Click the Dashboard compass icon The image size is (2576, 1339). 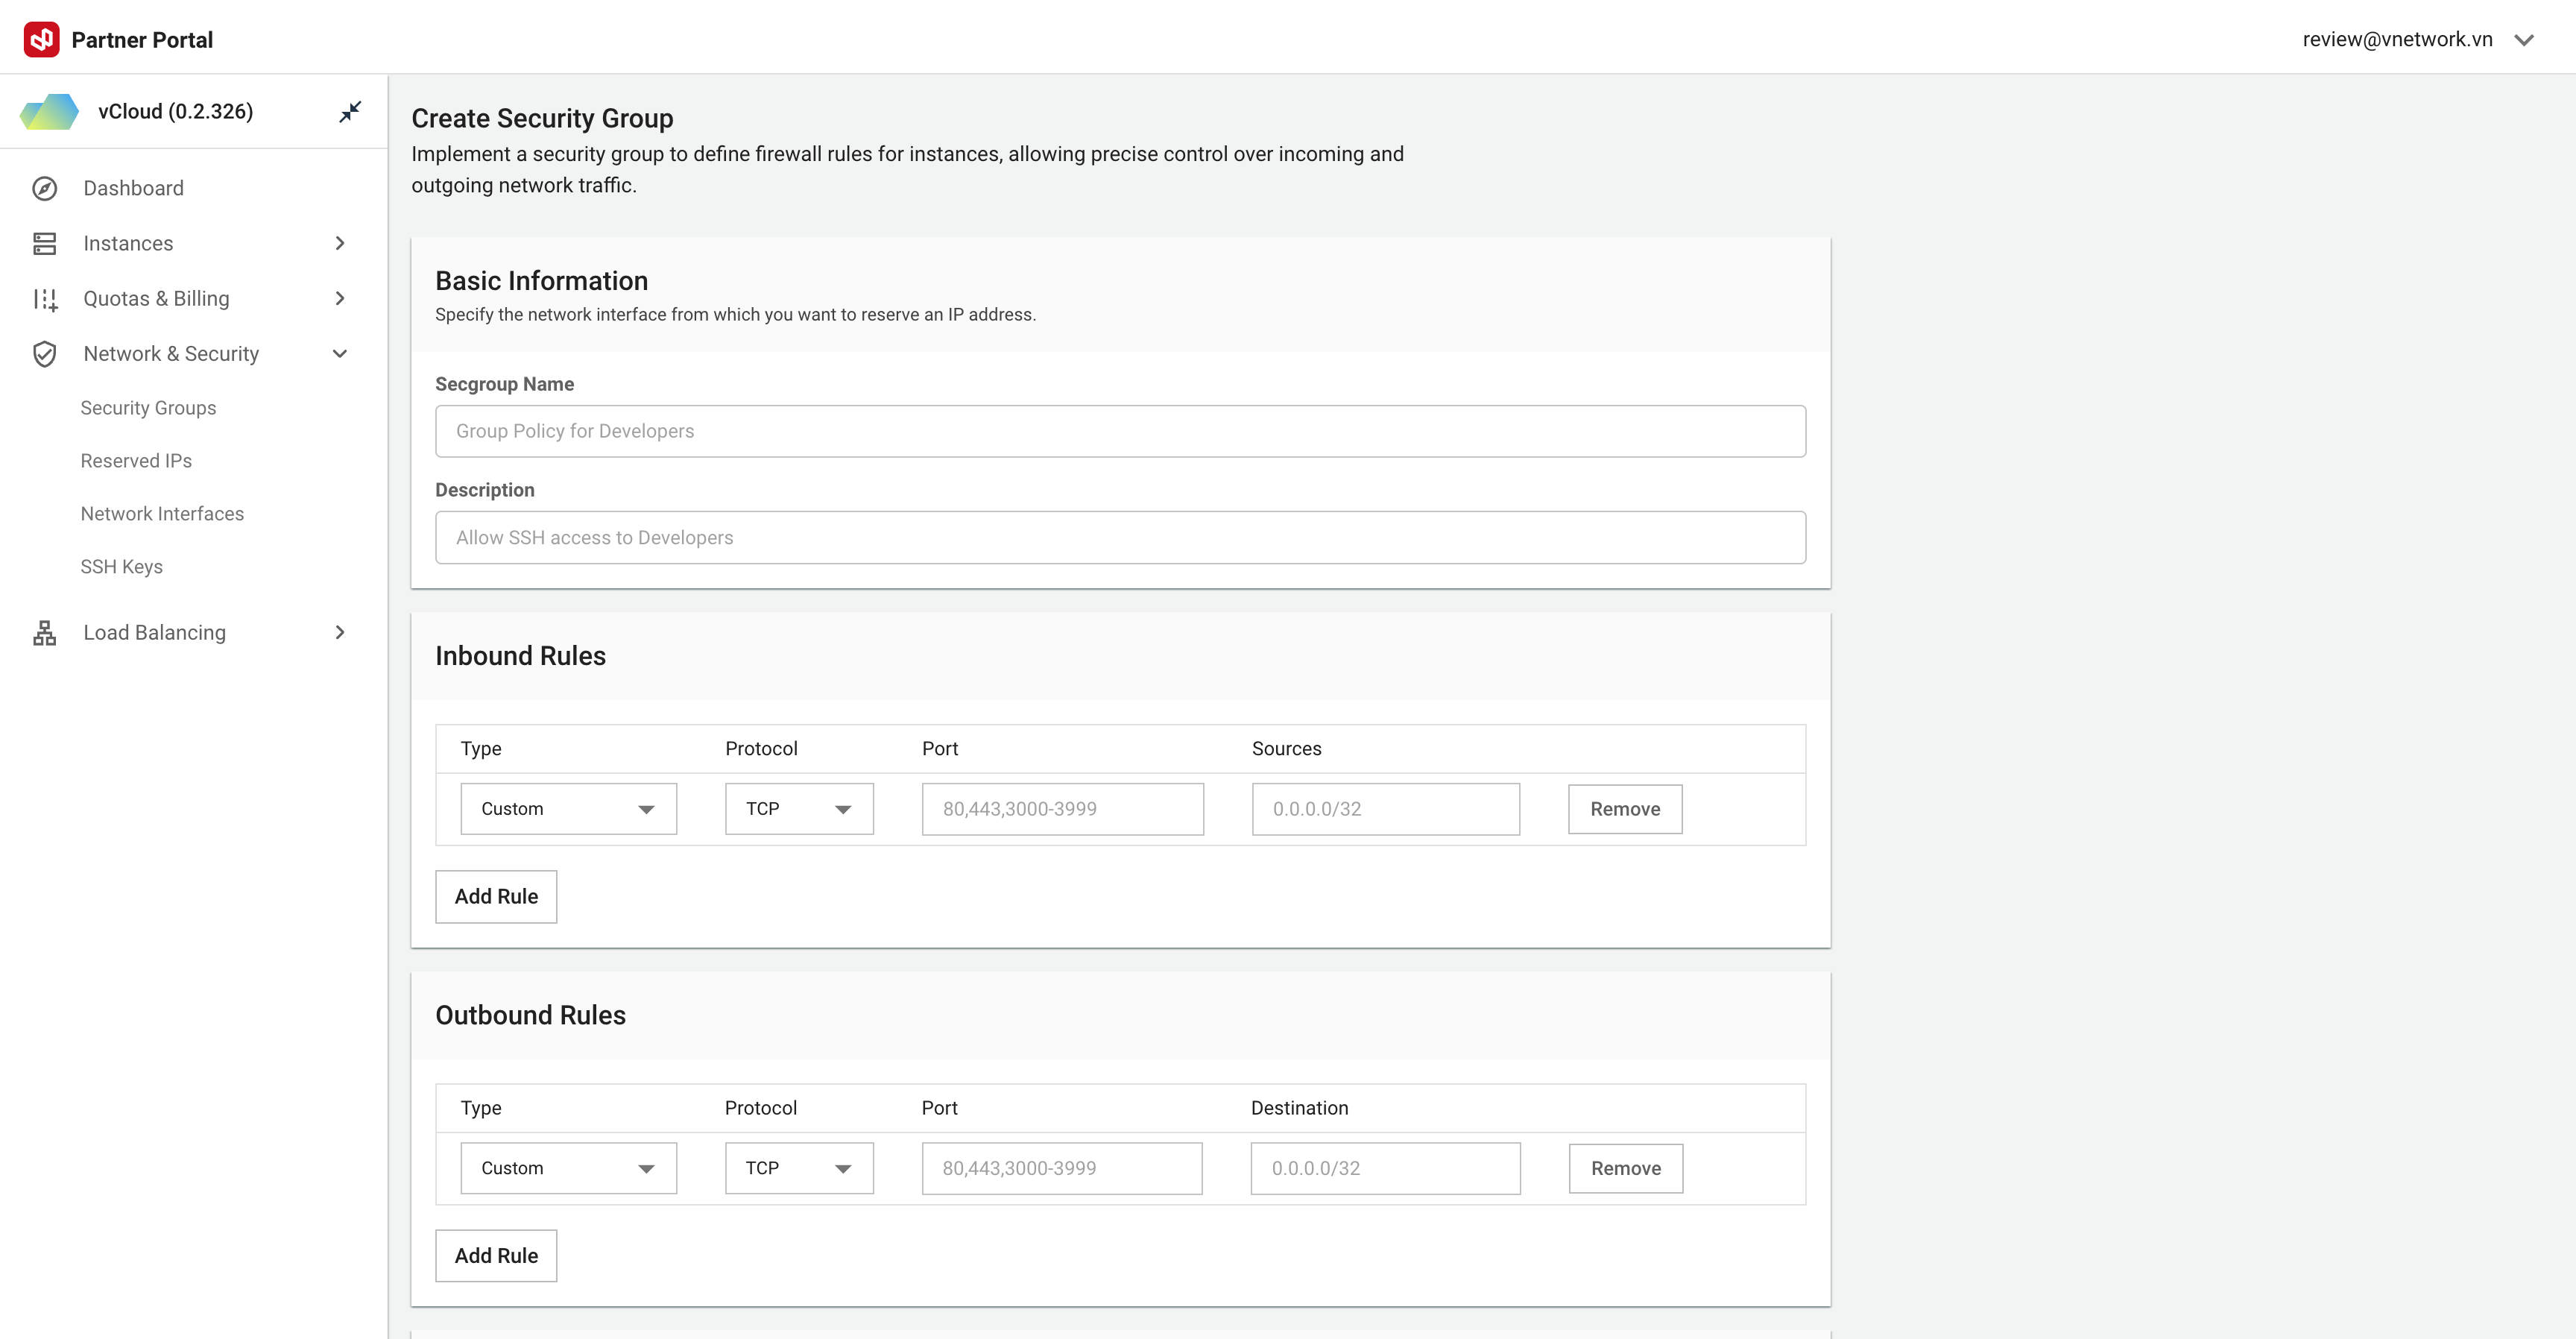click(x=45, y=188)
